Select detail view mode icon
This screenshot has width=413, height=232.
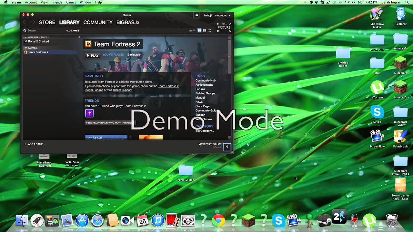(199, 30)
